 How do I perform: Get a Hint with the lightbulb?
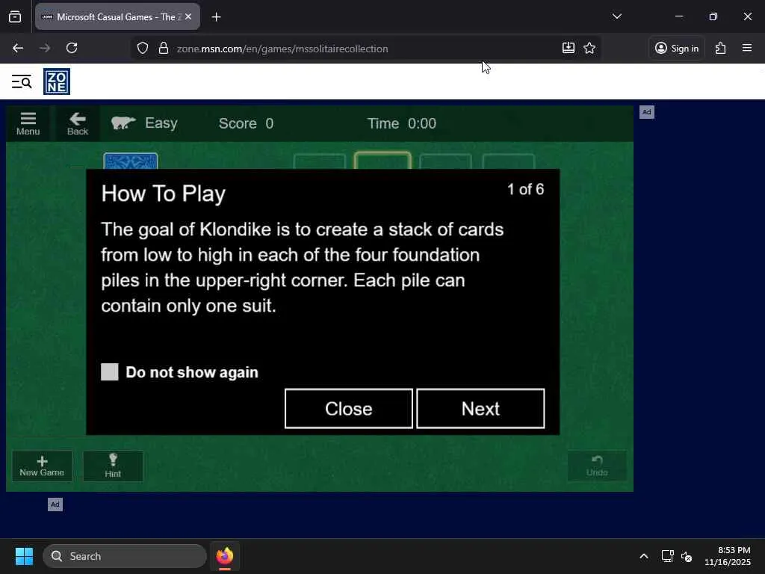point(113,466)
